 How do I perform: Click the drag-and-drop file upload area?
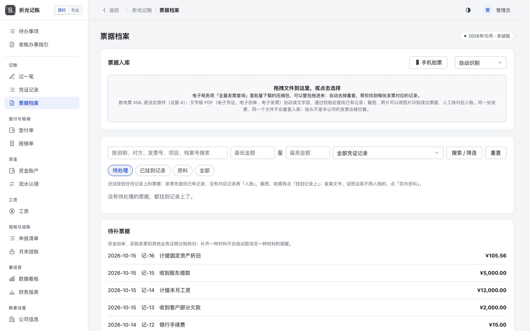(307, 99)
